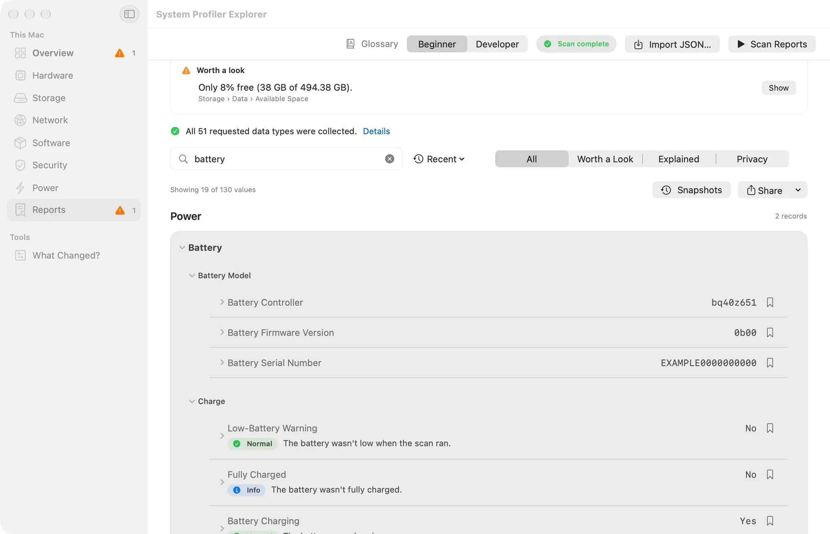Select the Worth a Look filter
Viewport: 830px width, 534px height.
coord(605,159)
